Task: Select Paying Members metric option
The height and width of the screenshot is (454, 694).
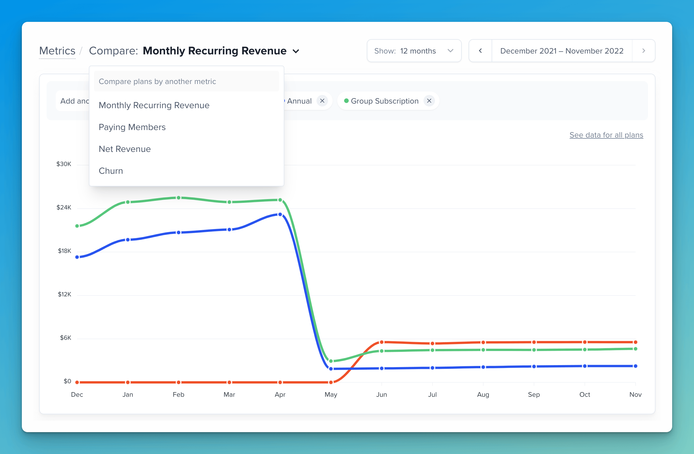Action: pos(132,127)
